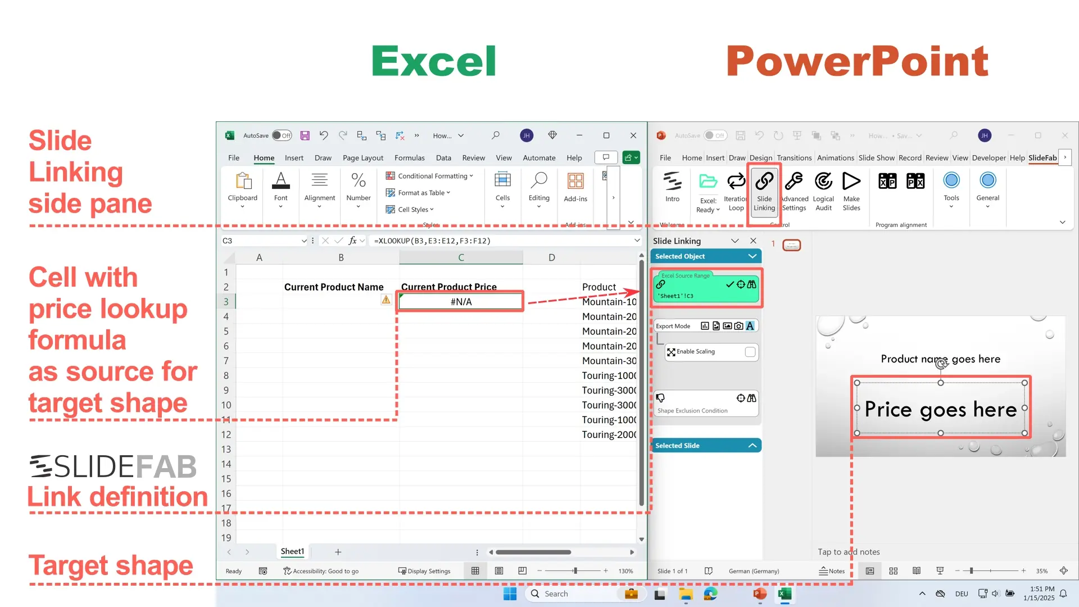Collapse the Selected Object section
1079x607 pixels.
(x=752, y=256)
